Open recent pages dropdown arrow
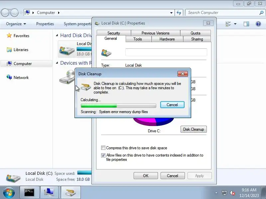The height and width of the screenshot is (199, 266). point(21,13)
